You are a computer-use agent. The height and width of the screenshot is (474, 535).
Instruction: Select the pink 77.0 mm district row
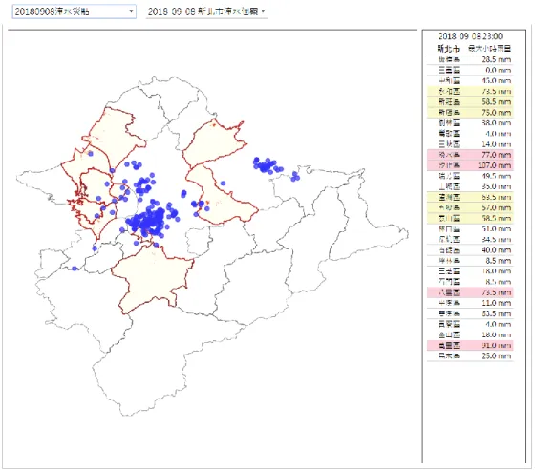click(x=470, y=155)
